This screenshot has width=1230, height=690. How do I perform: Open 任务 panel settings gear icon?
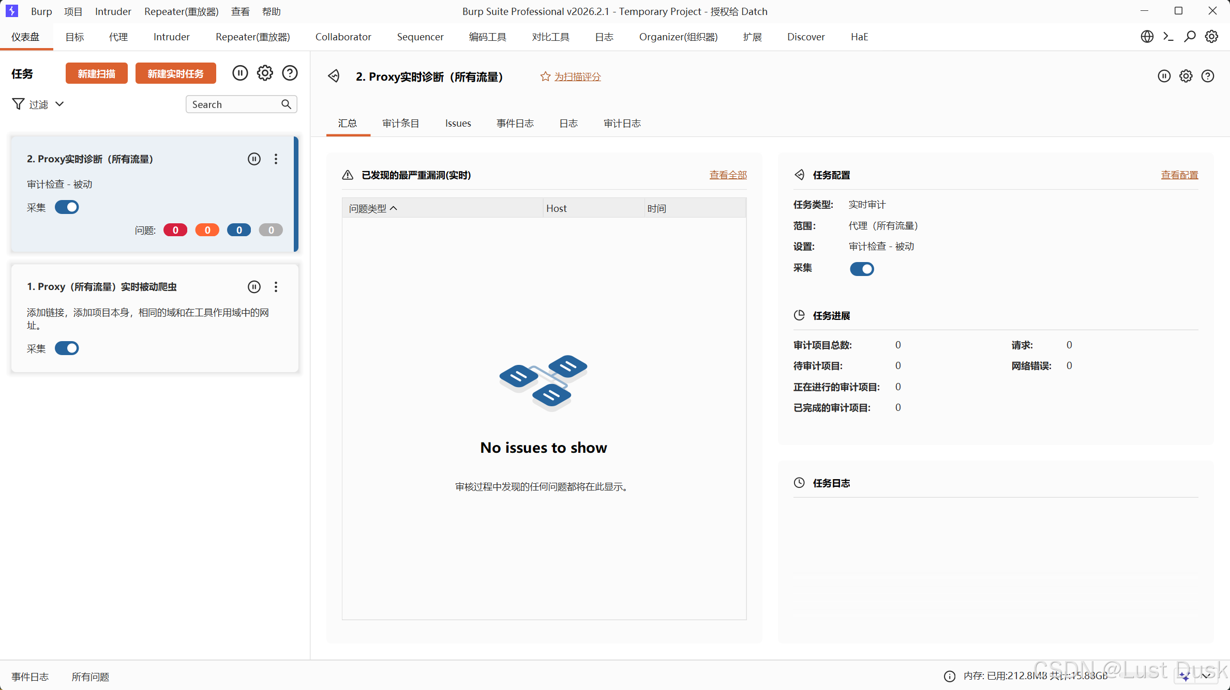click(265, 73)
